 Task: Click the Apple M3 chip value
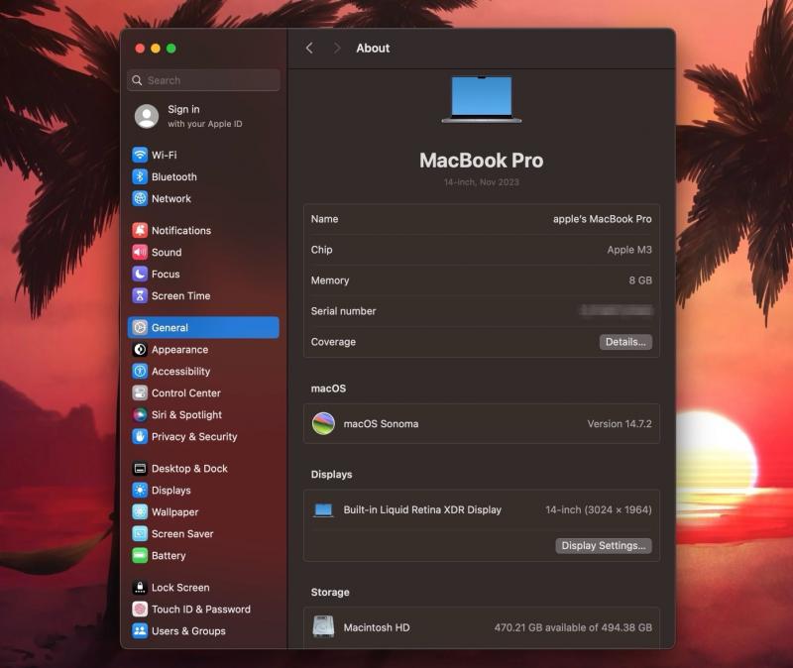629,250
